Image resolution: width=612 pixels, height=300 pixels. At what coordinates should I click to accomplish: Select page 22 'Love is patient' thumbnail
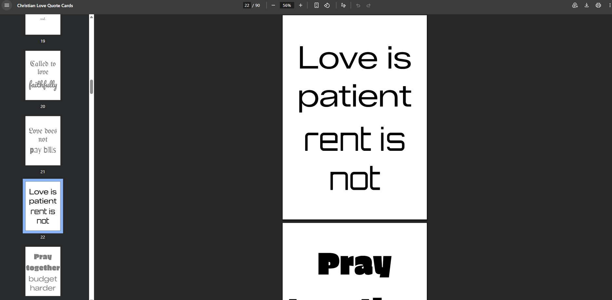(x=43, y=206)
